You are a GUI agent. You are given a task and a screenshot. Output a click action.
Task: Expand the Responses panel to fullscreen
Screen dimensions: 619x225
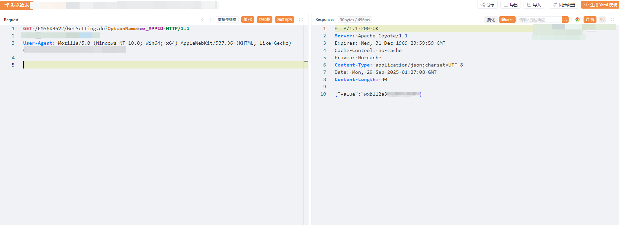[x=612, y=20]
